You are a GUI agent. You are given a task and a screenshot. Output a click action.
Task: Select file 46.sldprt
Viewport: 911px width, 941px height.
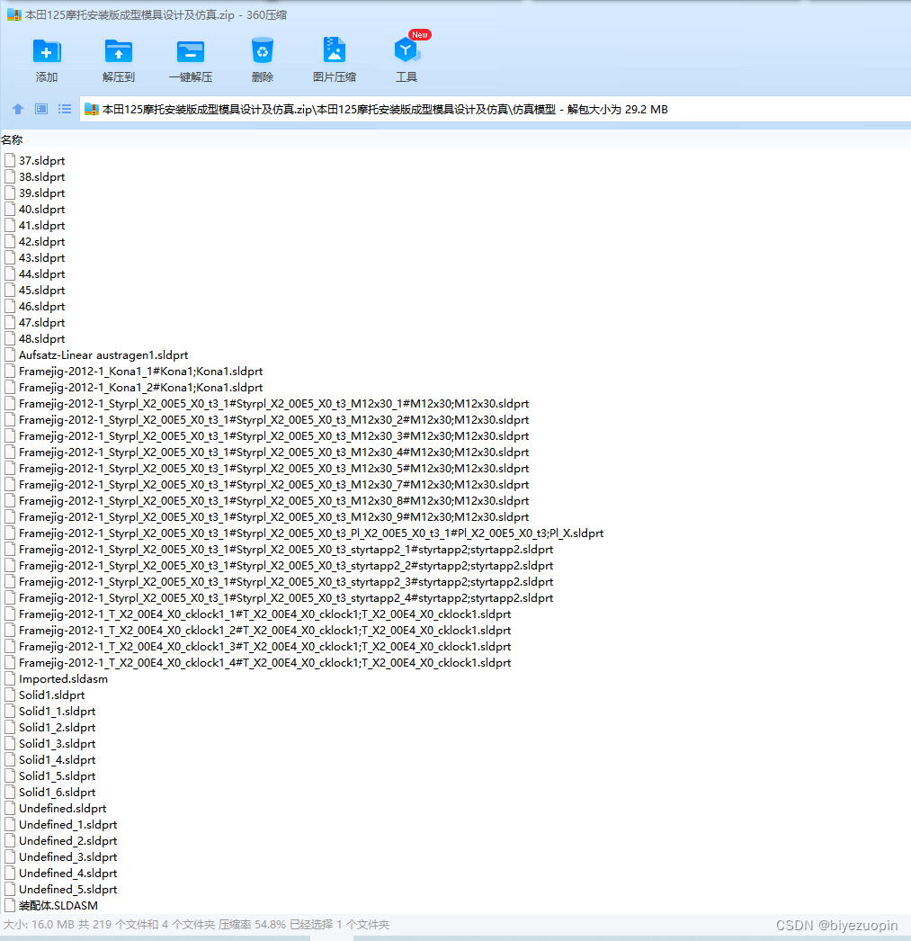[x=41, y=307]
